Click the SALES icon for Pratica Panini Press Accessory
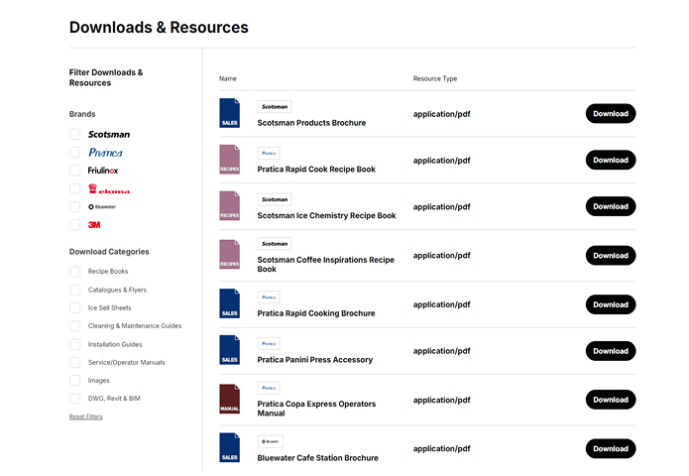Viewport: 689px width, 476px height. 229,351
